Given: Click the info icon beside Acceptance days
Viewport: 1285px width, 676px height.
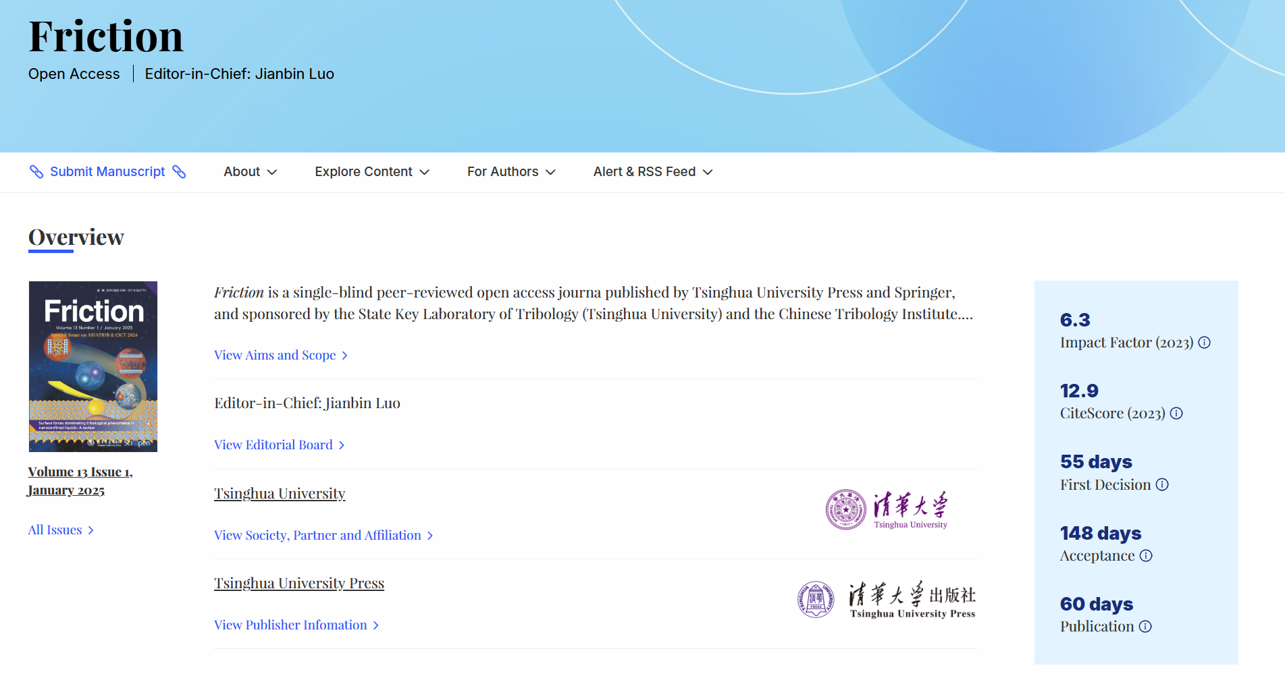Looking at the screenshot, I should 1146,556.
